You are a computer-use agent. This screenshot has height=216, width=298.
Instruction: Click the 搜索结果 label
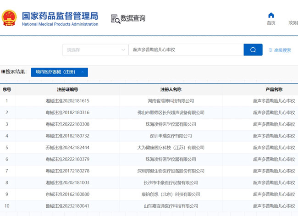[16, 72]
